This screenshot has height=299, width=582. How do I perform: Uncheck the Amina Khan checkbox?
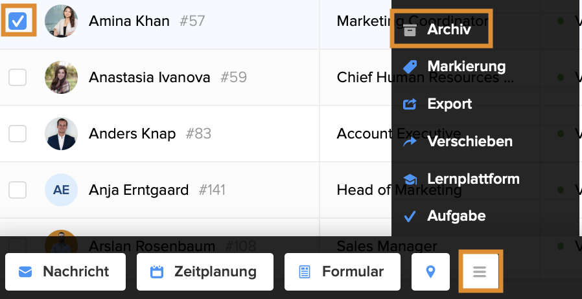click(x=17, y=21)
